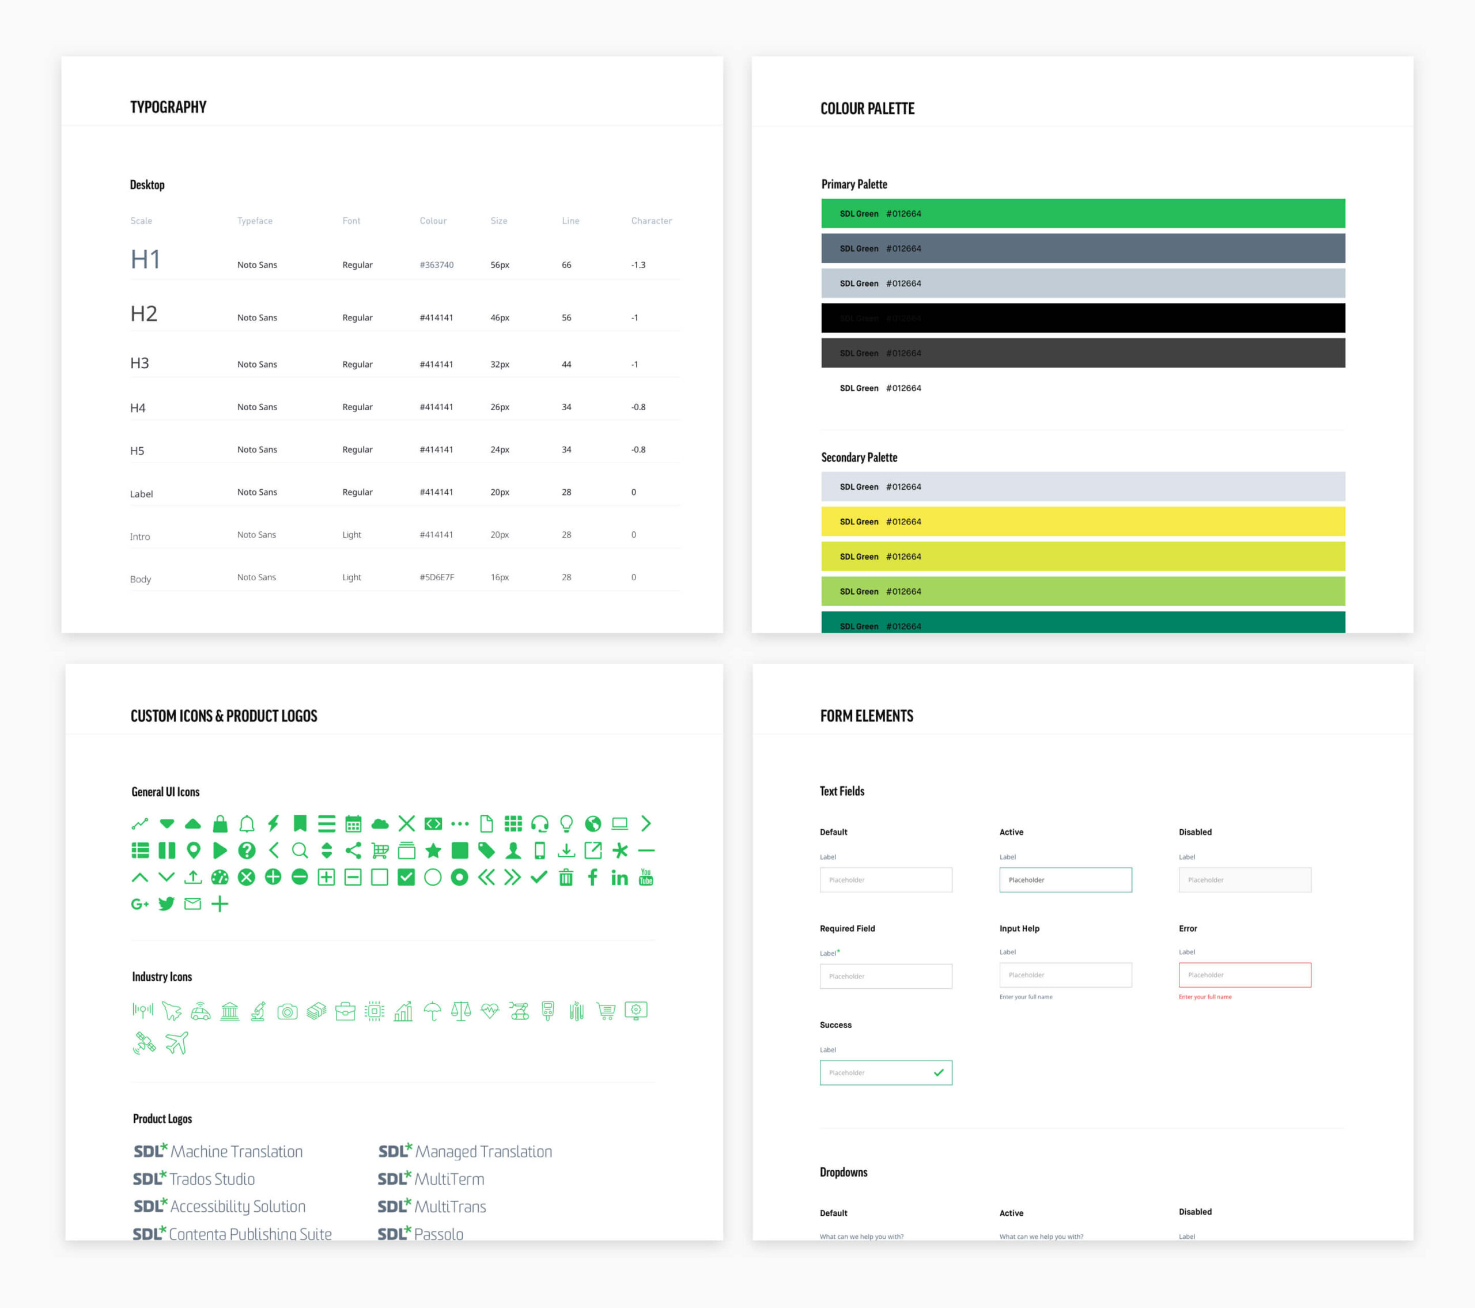Click the filled caret-down triangle icon

click(x=167, y=823)
